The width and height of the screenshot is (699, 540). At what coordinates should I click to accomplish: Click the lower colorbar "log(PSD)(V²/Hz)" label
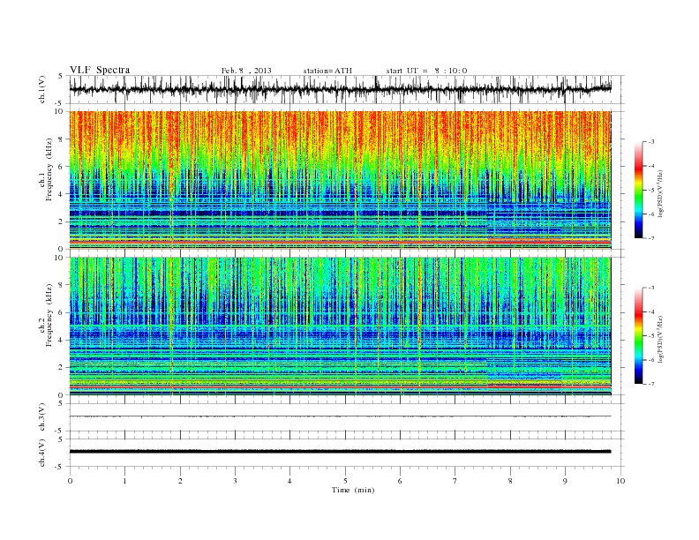[661, 339]
